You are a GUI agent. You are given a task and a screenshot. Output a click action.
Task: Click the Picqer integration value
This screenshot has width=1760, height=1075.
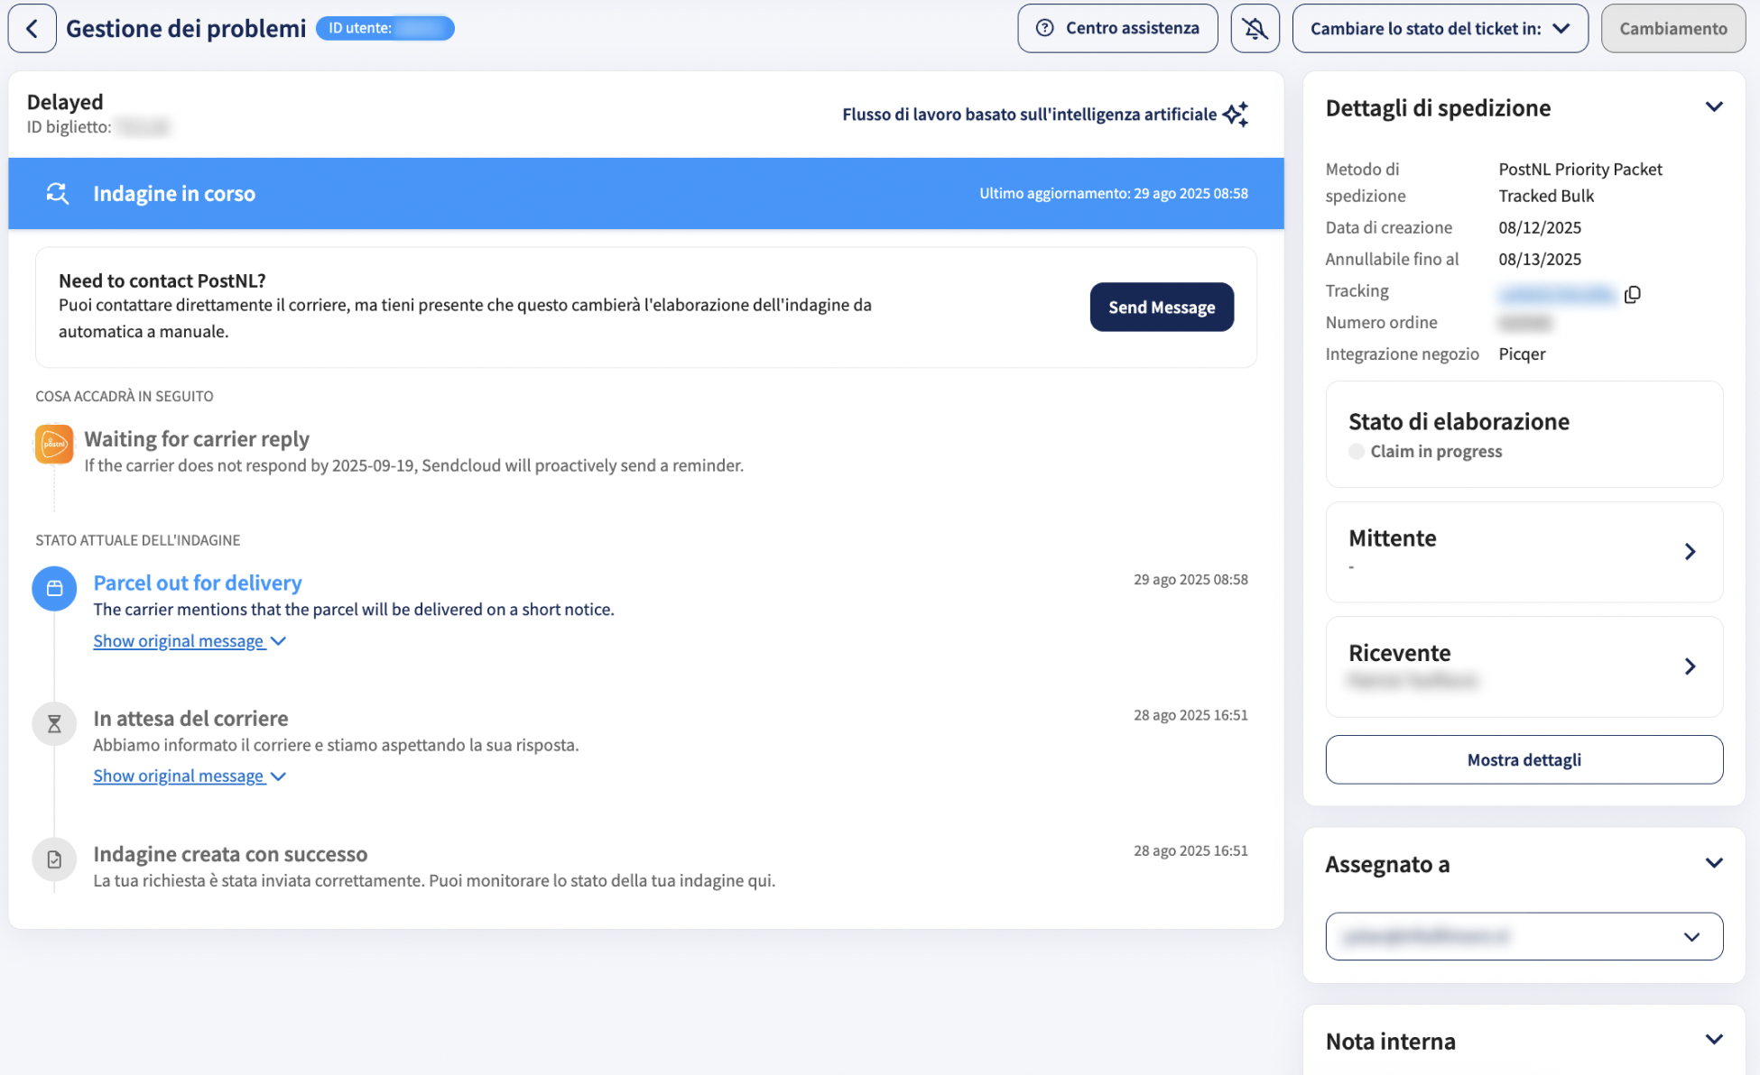point(1522,354)
